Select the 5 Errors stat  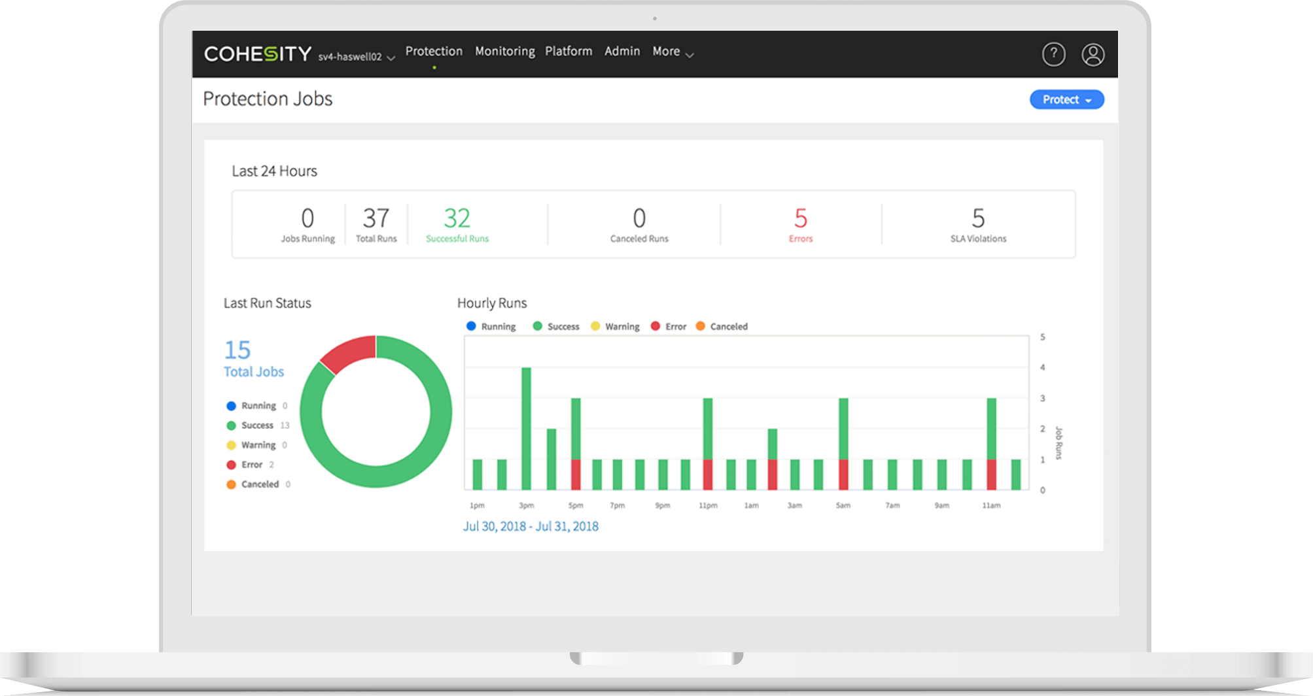pos(801,224)
